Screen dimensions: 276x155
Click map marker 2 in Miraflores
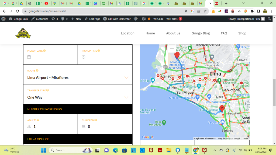click(222, 108)
